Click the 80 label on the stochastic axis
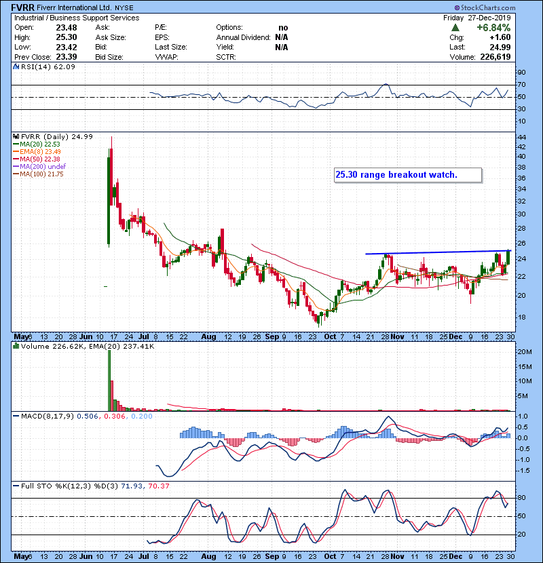Screen dimensions: 543x563 pos(521,498)
